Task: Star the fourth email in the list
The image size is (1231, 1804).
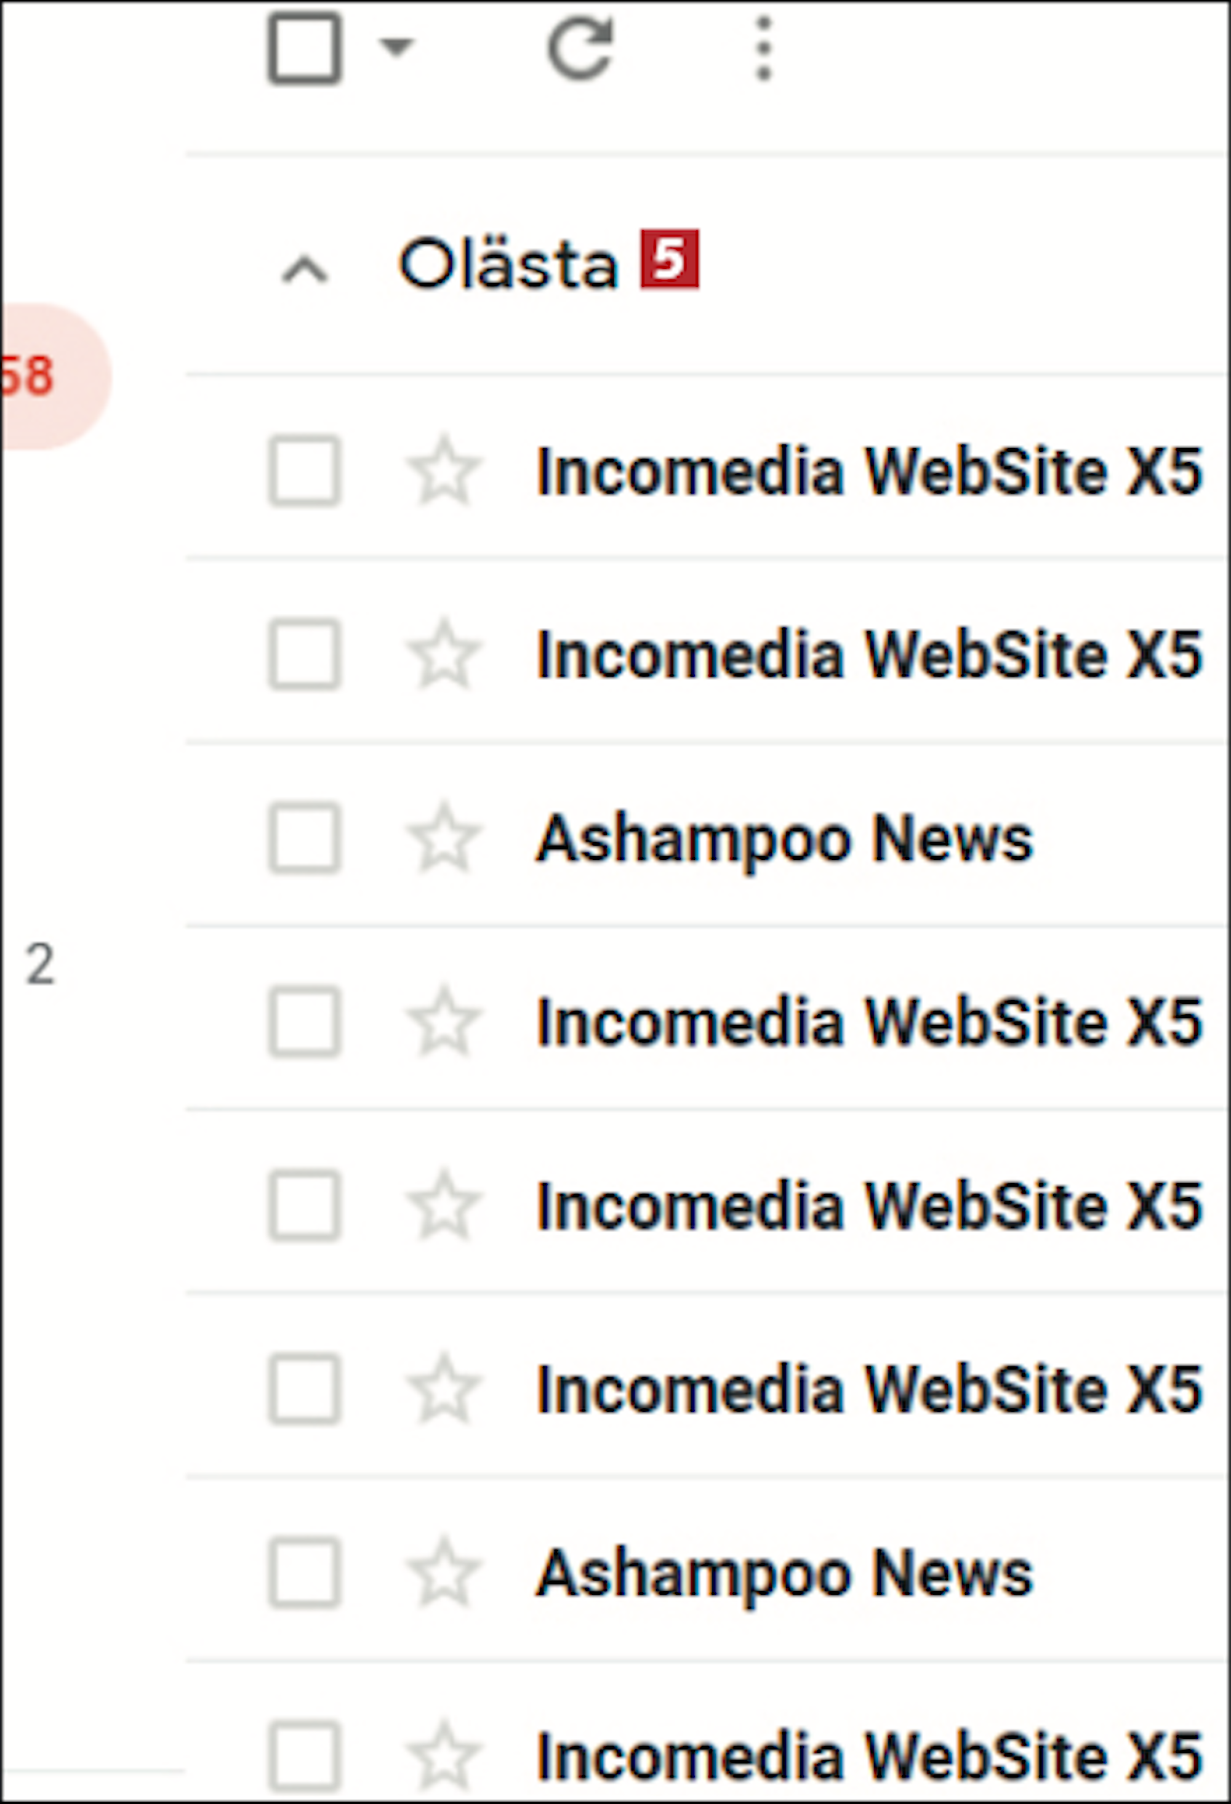Action: coord(444,1022)
